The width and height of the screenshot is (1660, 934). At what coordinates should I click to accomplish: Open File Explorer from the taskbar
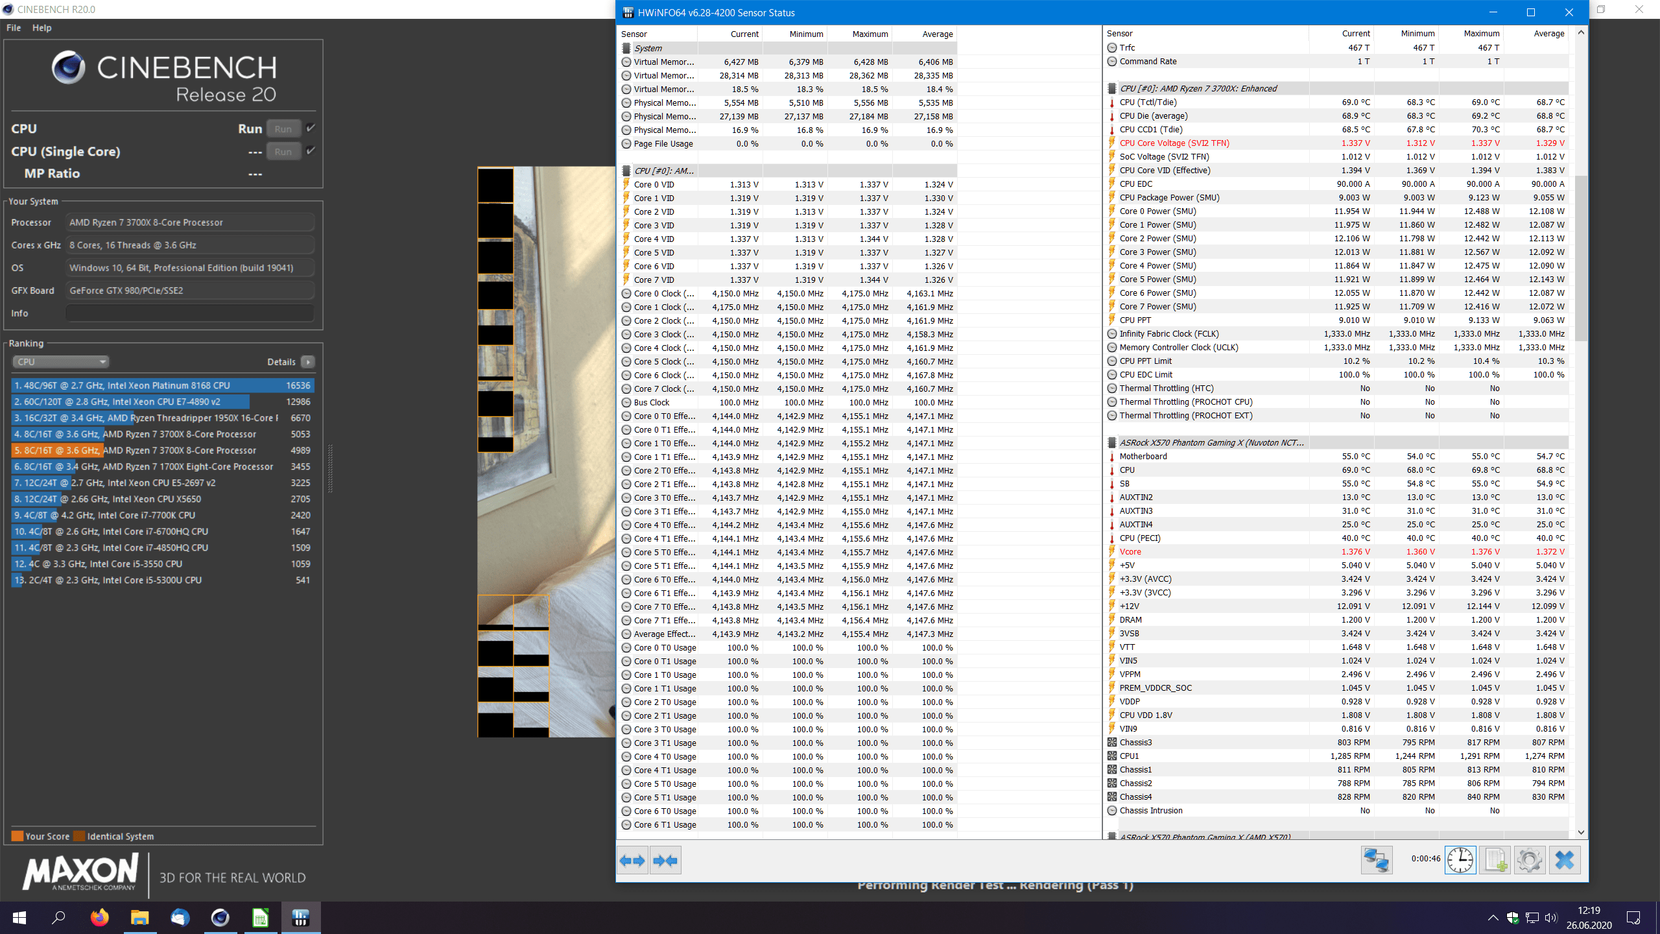[139, 918]
